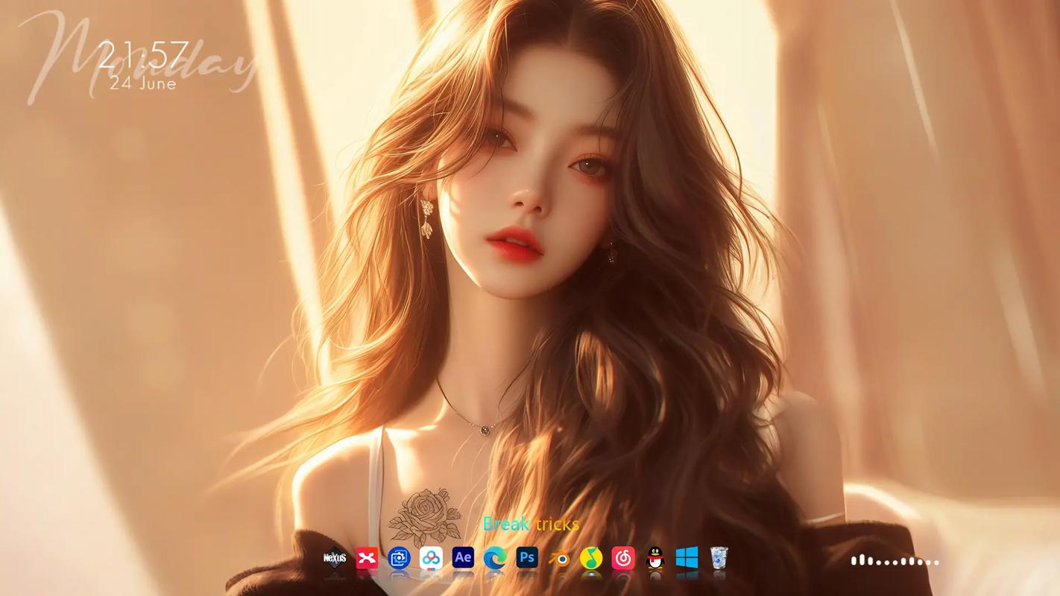The width and height of the screenshot is (1060, 596).
Task: Click the audio visualizer widget
Action: tap(895, 560)
